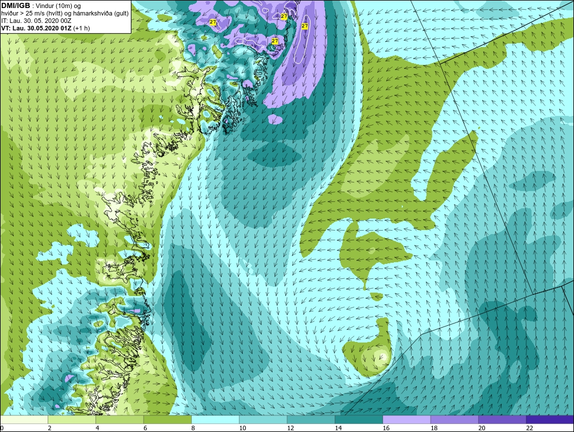Click the legend scale value 2
Viewport: 574px width, 432px height.
[49, 429]
